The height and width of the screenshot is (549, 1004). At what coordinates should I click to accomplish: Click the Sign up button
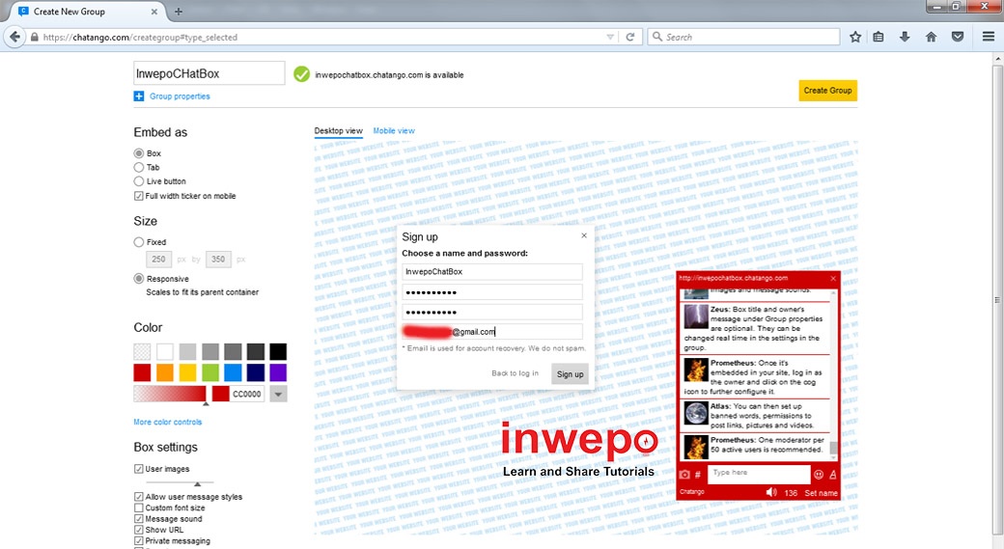point(570,374)
